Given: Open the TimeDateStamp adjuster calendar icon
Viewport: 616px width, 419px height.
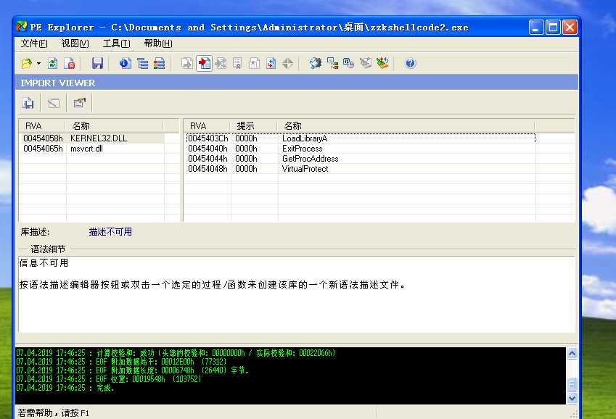Looking at the screenshot, I should point(349,63).
